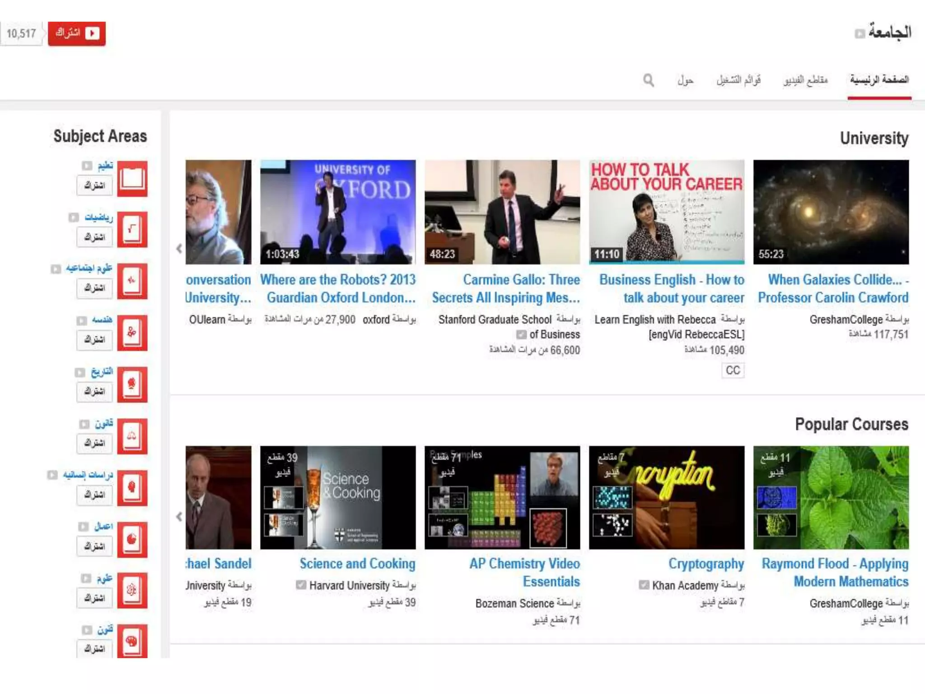Click the CC badge under Business English video
Screen dimensions: 925x694
click(x=733, y=370)
